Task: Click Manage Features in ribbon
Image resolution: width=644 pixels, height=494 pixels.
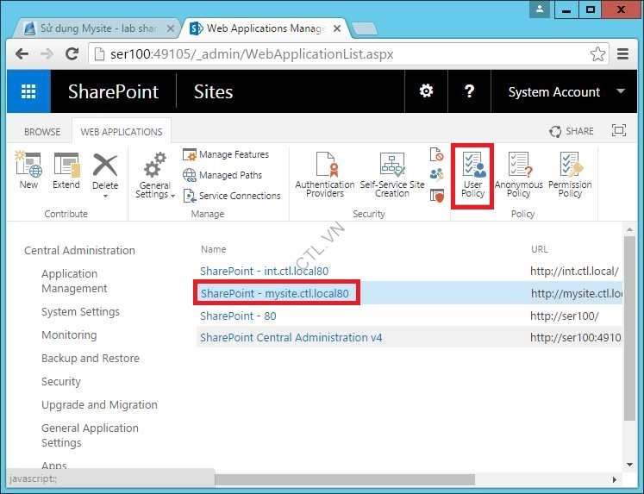Action: click(233, 155)
